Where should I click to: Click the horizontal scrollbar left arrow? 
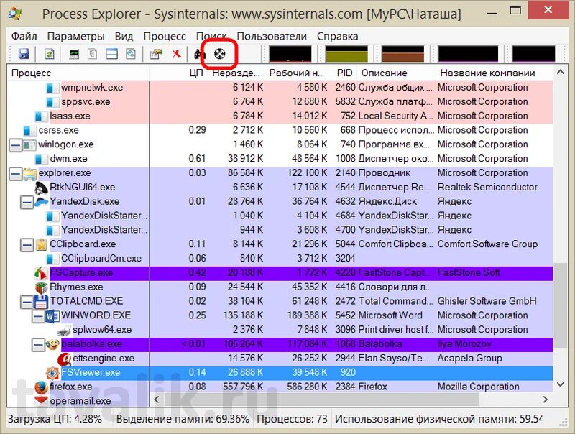pyautogui.click(x=157, y=400)
